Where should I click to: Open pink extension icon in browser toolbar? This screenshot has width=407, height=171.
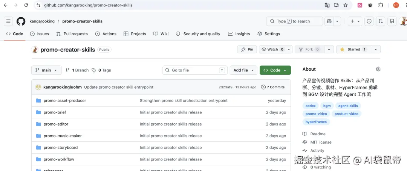(360, 5)
